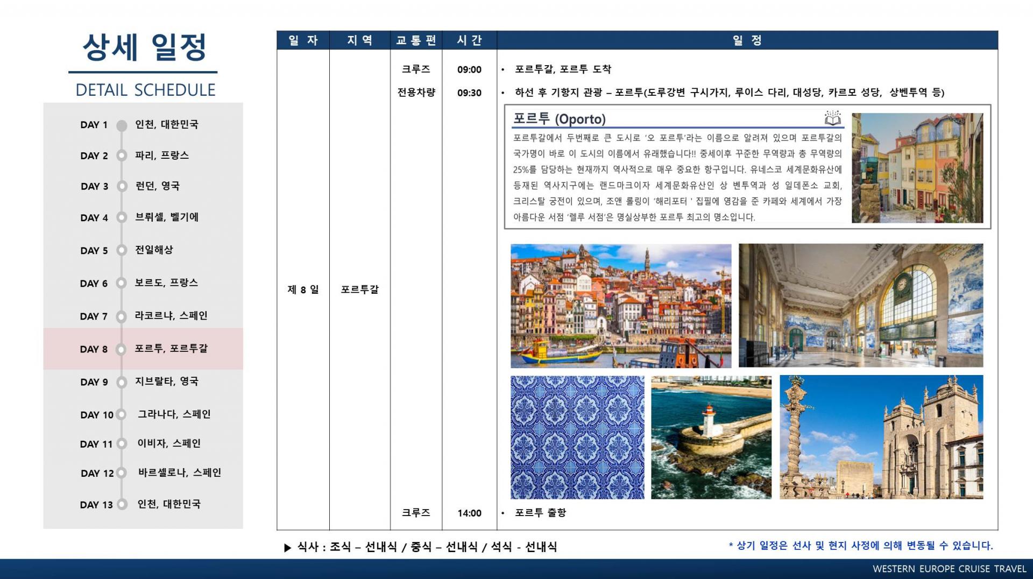Click the WESTERN EUROPE CRUISE TRAVEL footer text
Screen dimensions: 1033x579
[950, 569]
